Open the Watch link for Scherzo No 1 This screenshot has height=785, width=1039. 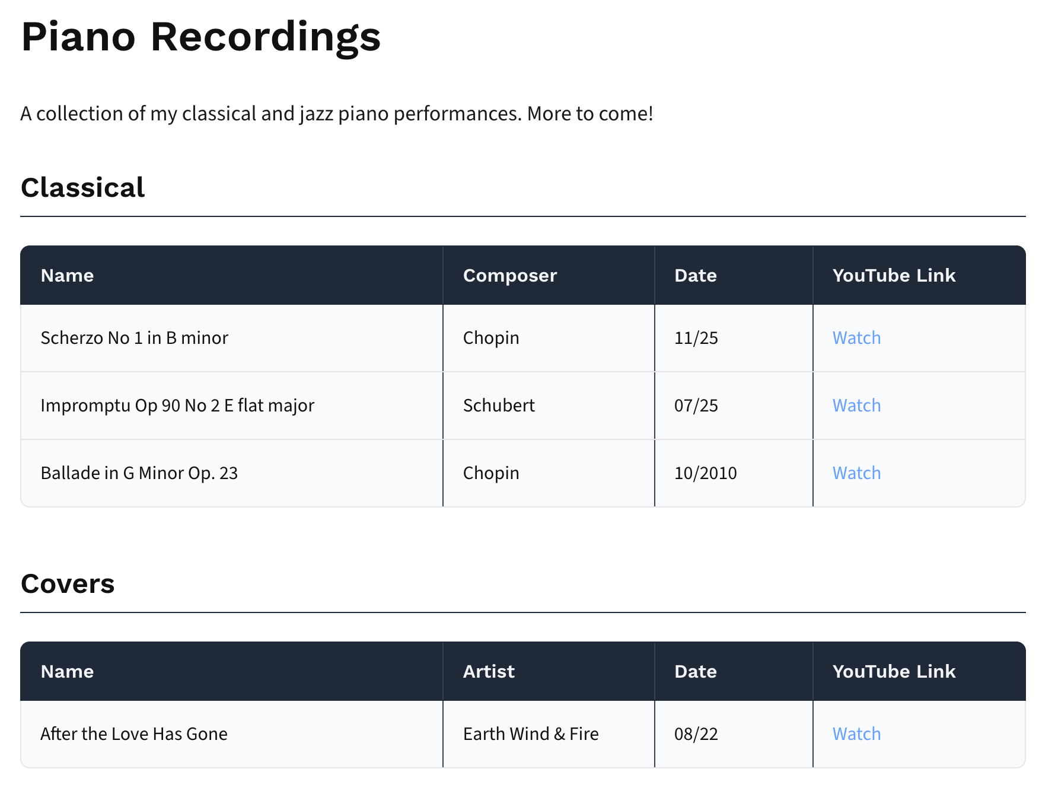[x=856, y=338]
